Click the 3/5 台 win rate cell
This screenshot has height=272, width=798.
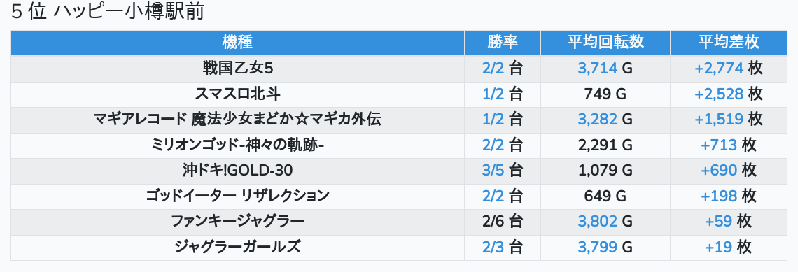pos(503,171)
